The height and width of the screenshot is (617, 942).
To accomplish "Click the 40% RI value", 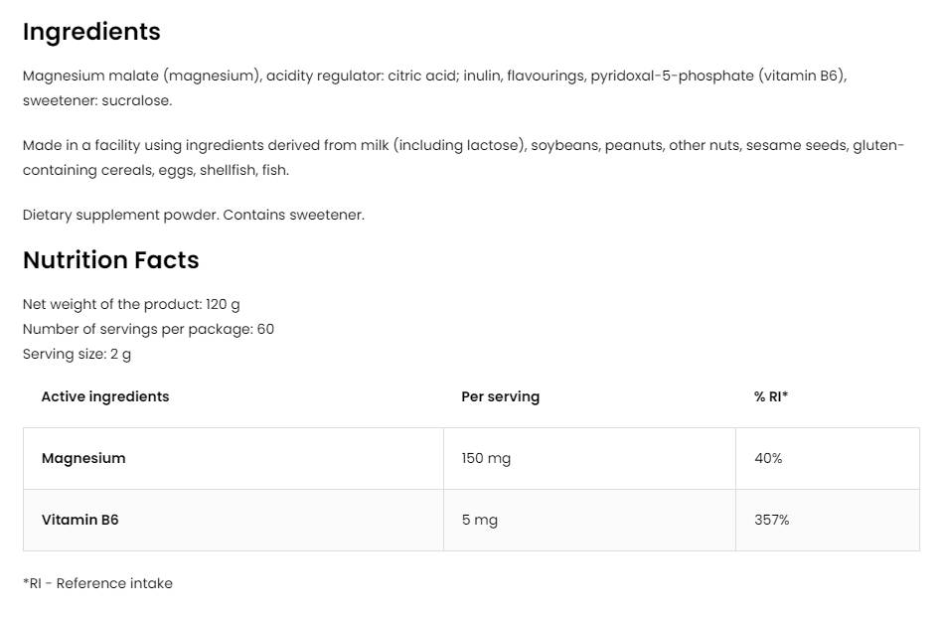I will [x=768, y=458].
